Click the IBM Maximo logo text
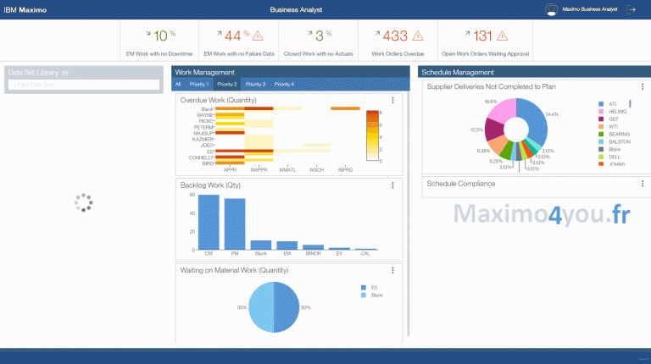Image resolution: width=651 pixels, height=364 pixels. tap(25, 10)
